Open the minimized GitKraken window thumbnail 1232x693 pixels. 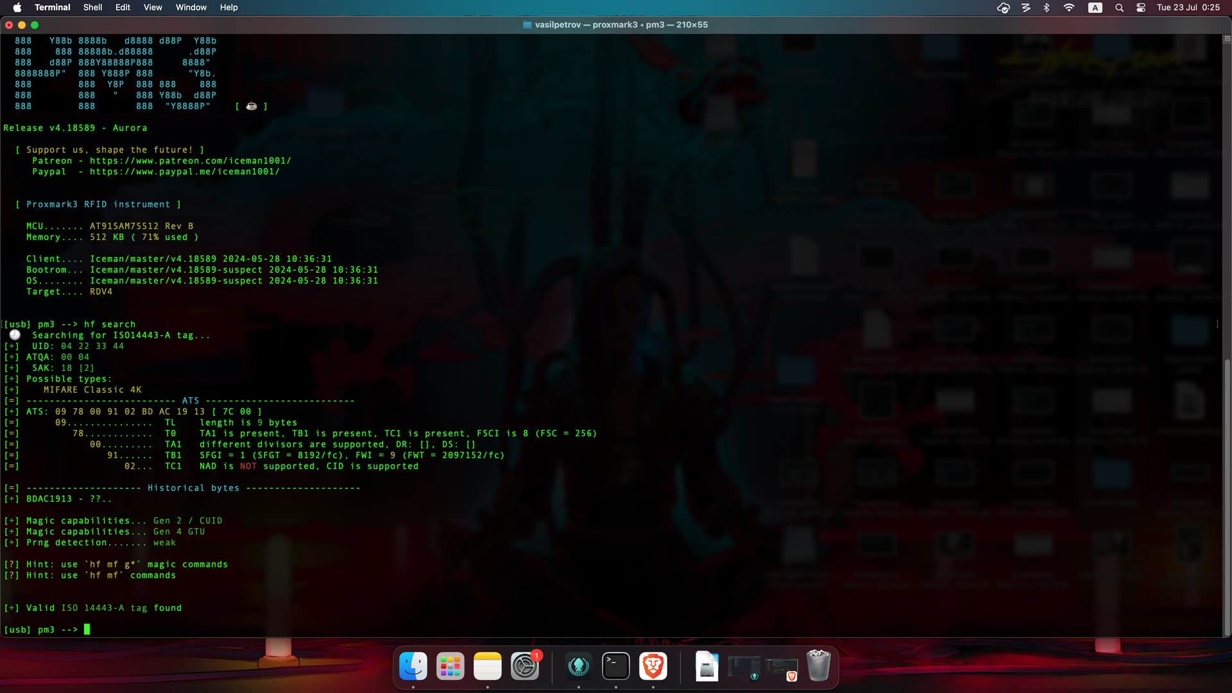744,668
